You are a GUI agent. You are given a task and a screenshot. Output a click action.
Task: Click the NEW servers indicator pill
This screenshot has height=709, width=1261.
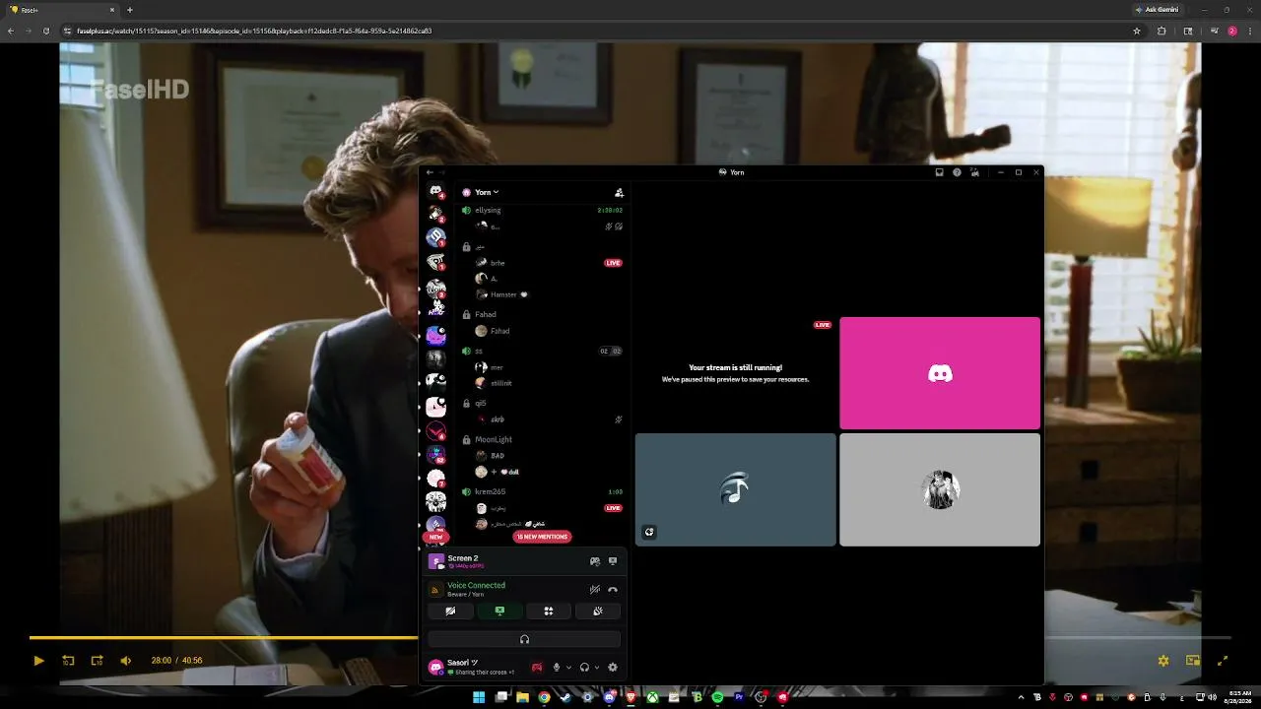point(435,537)
